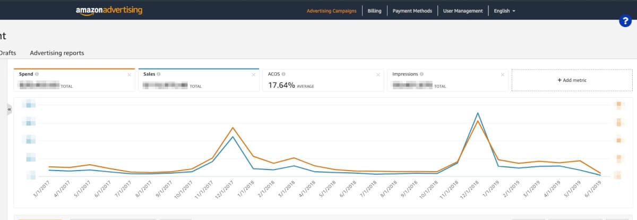Remove the ACOS metric card
The width and height of the screenshot is (637, 220).
coord(378,75)
